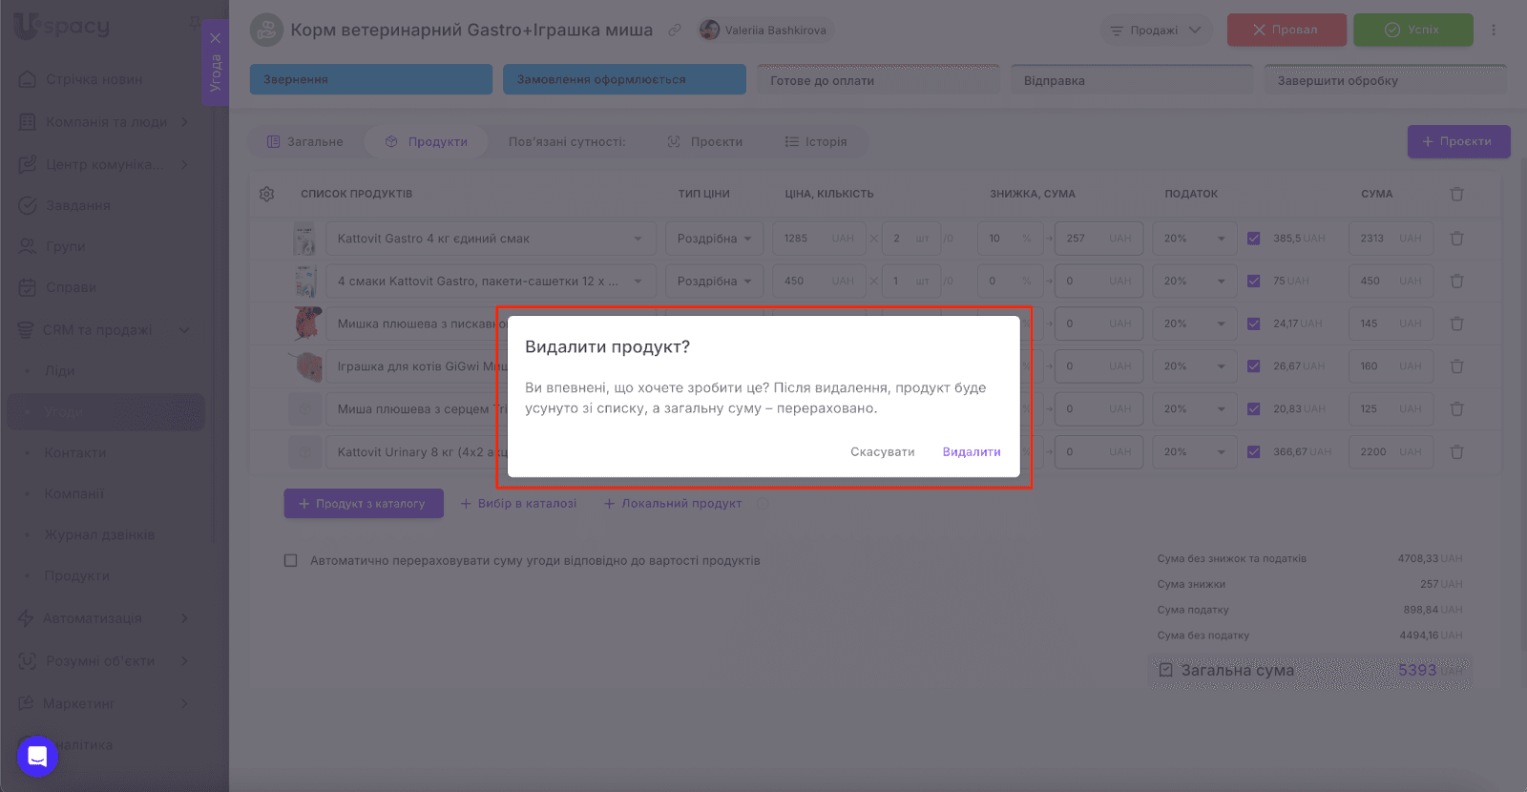Viewport: 1527px width, 792px height.
Task: Toggle tax checkbox in Іграшка для котів GiGwi row
Action: point(1254,366)
